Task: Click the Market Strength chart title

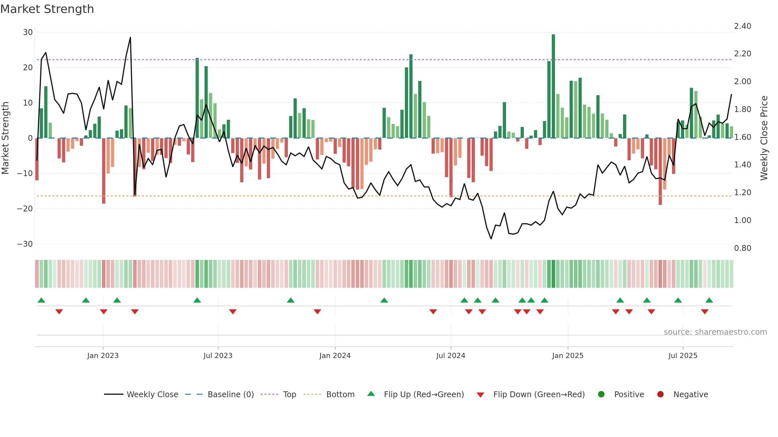Action: coord(47,9)
